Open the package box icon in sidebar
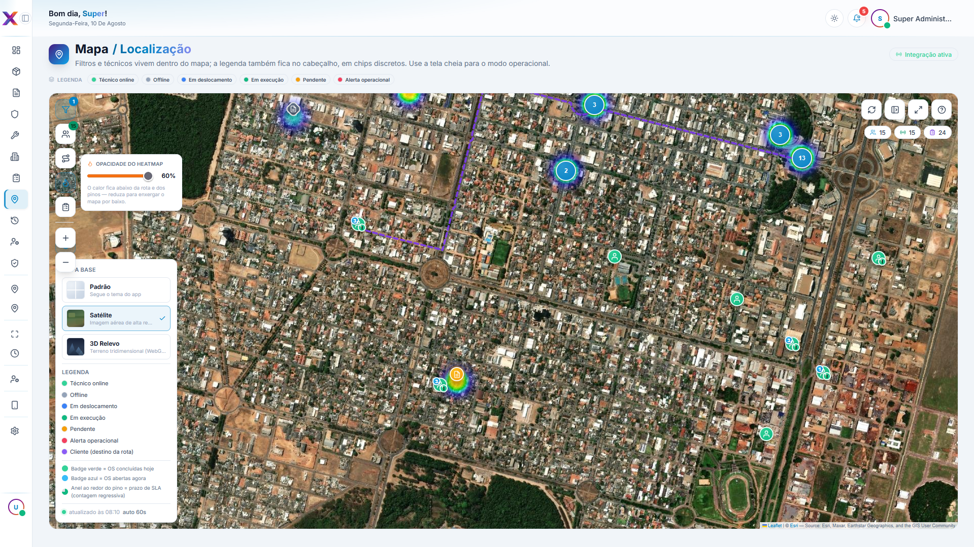Image resolution: width=974 pixels, height=547 pixels. pos(16,71)
